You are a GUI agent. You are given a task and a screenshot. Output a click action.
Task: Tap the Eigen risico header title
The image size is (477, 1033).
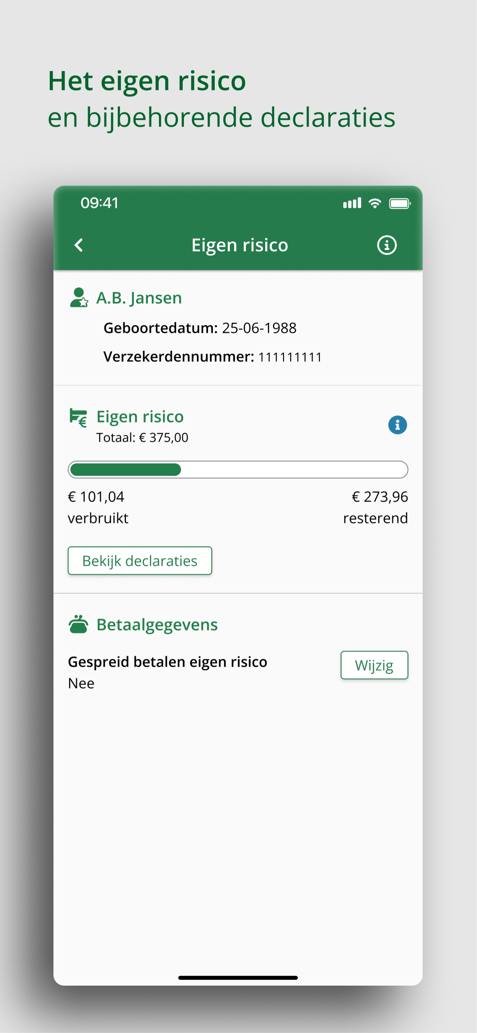click(x=240, y=245)
